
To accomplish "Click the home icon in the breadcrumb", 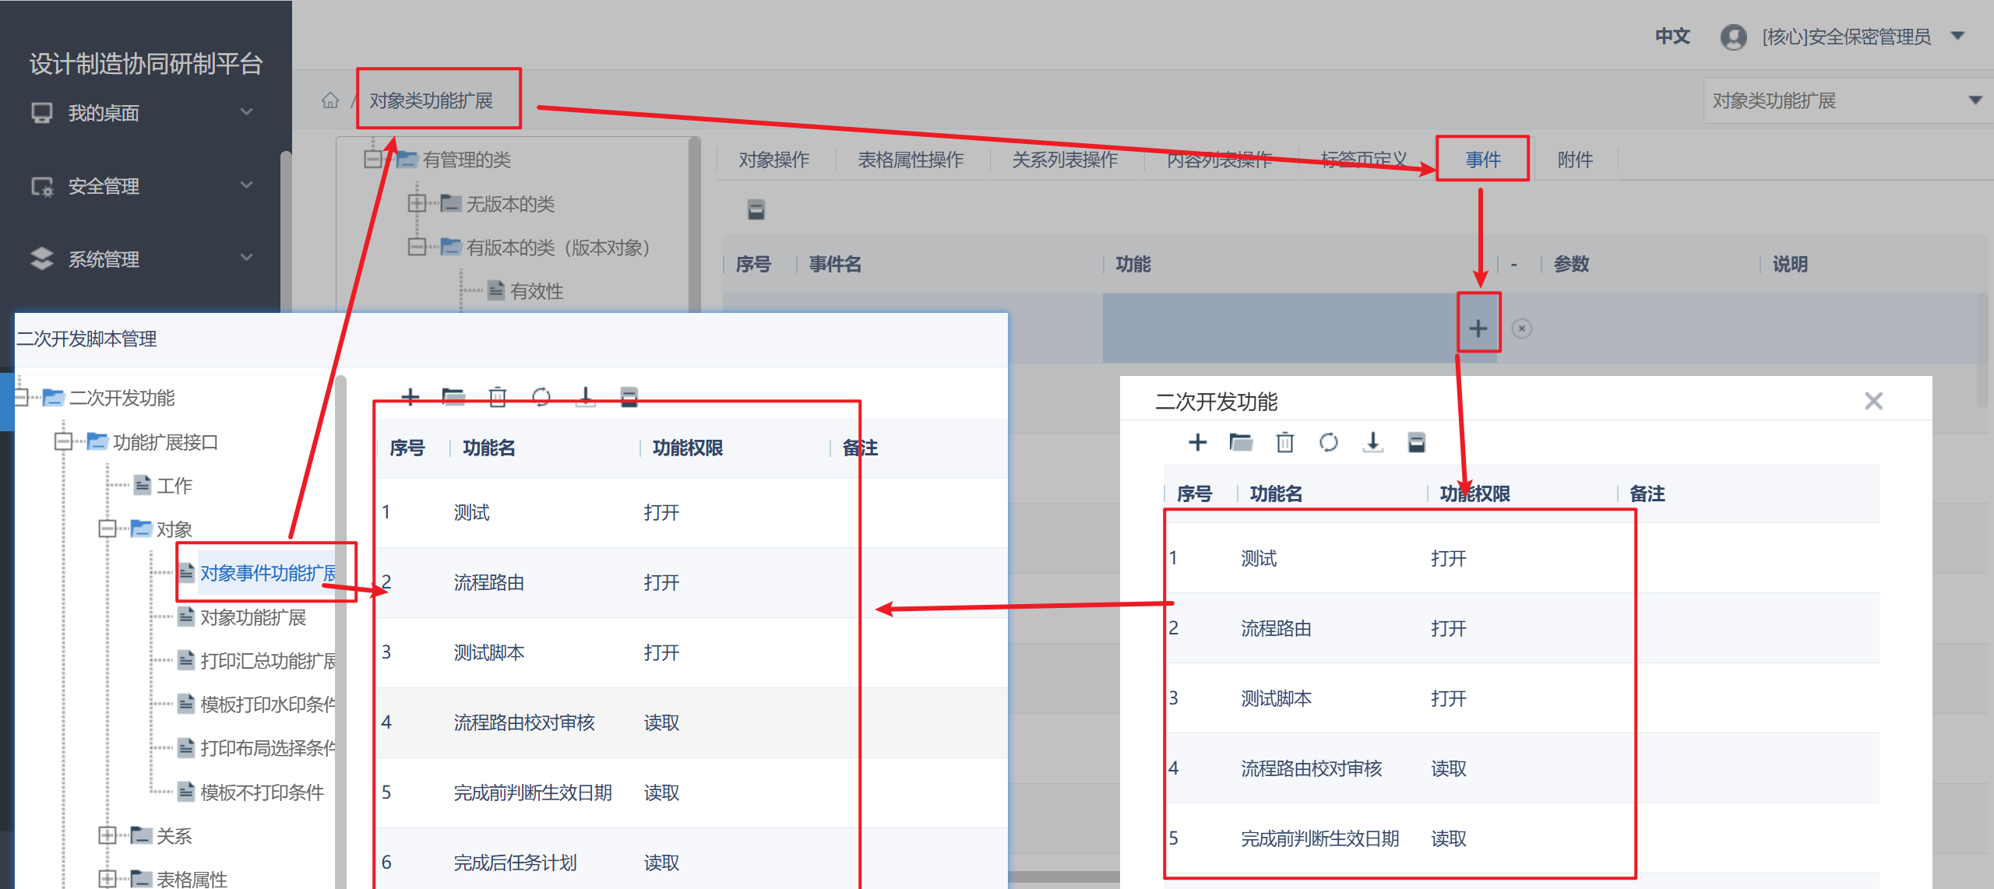I will pyautogui.click(x=330, y=100).
